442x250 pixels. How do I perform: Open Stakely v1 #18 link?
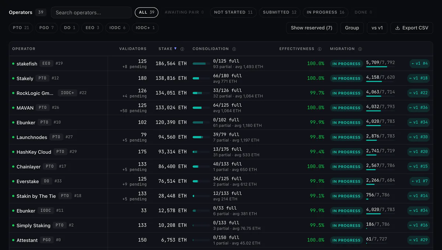(x=419, y=78)
